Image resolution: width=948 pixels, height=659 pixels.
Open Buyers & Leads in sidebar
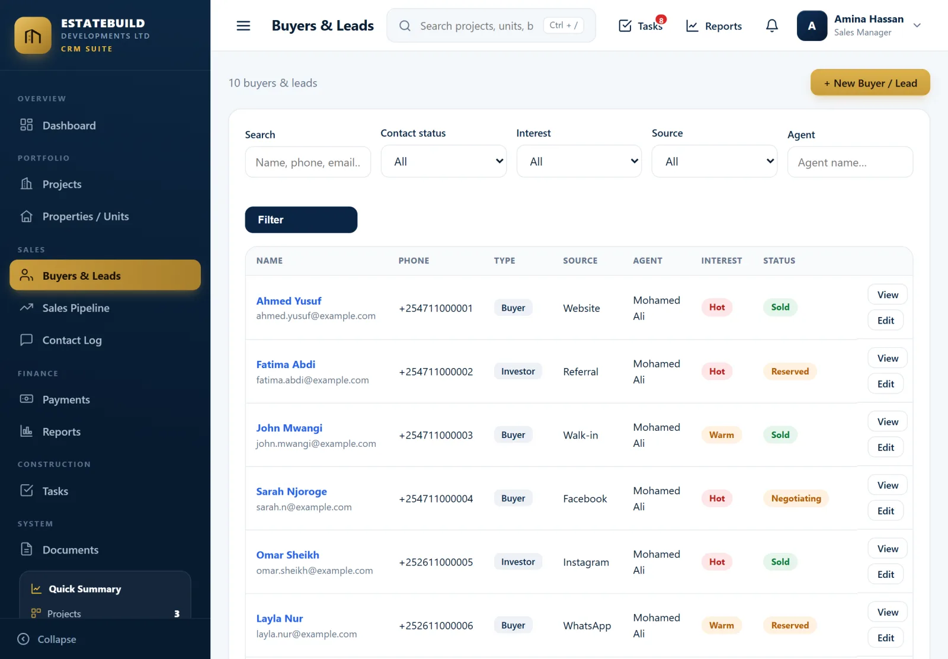tap(105, 276)
